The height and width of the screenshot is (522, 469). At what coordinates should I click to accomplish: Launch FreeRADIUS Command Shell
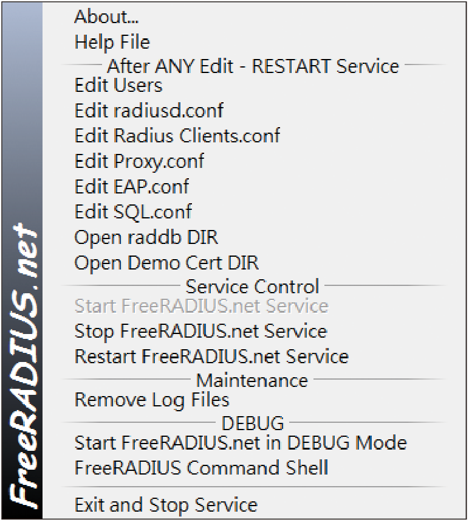[x=255, y=468]
